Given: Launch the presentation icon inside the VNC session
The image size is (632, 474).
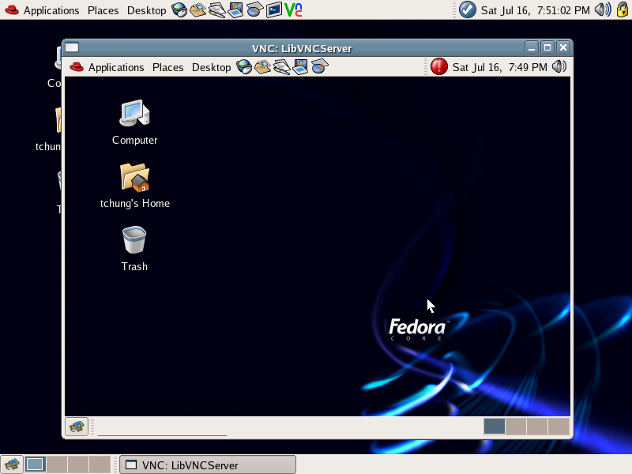Looking at the screenshot, I should click(300, 67).
